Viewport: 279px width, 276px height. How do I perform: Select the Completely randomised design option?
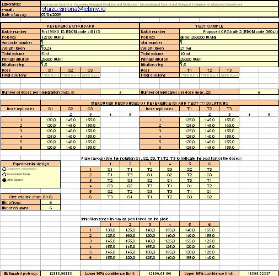tap(4, 169)
